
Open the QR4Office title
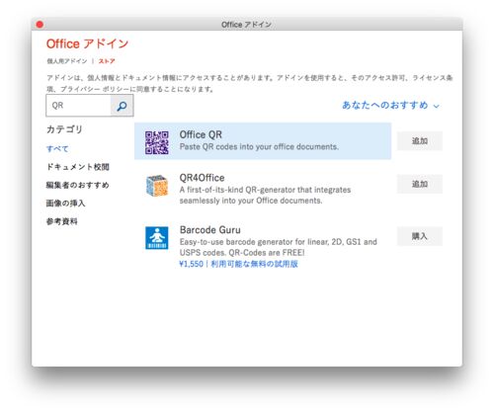click(202, 178)
